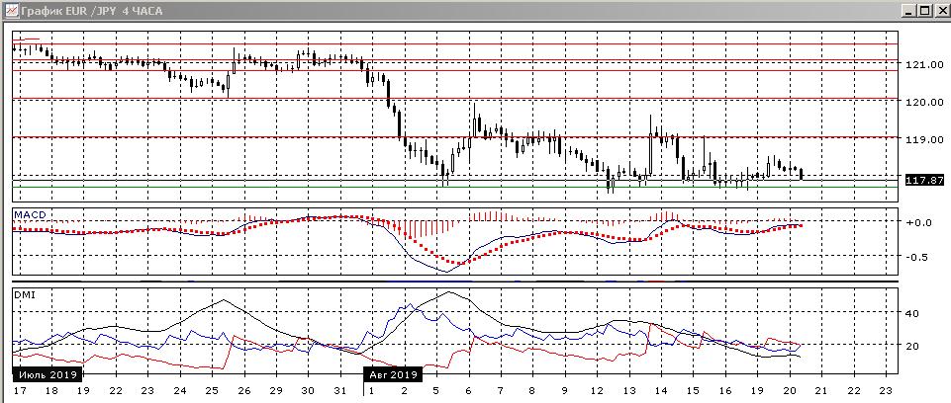Screen dimensions: 951x403
Task: Click the 40 level on DMI scale
Action: 913,313
